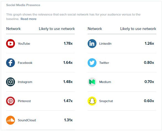
Task: Click the orange SoundCloud icon
Action: coord(11,120)
